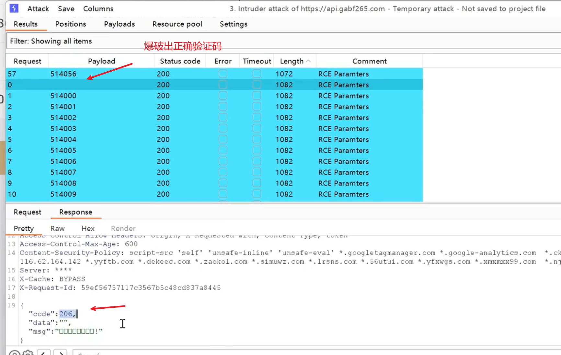The width and height of the screenshot is (561, 355).
Task: Toggle Error checkbox for payload 514056
Action: click(x=223, y=74)
